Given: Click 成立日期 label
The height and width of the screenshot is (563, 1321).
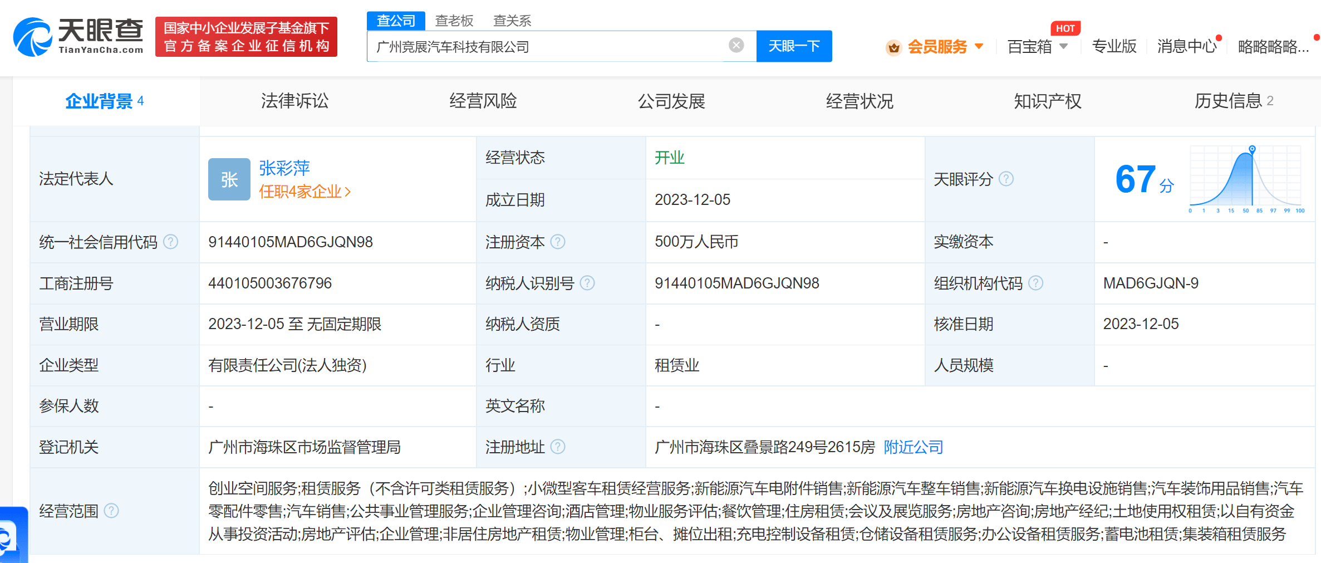Looking at the screenshot, I should (x=515, y=199).
